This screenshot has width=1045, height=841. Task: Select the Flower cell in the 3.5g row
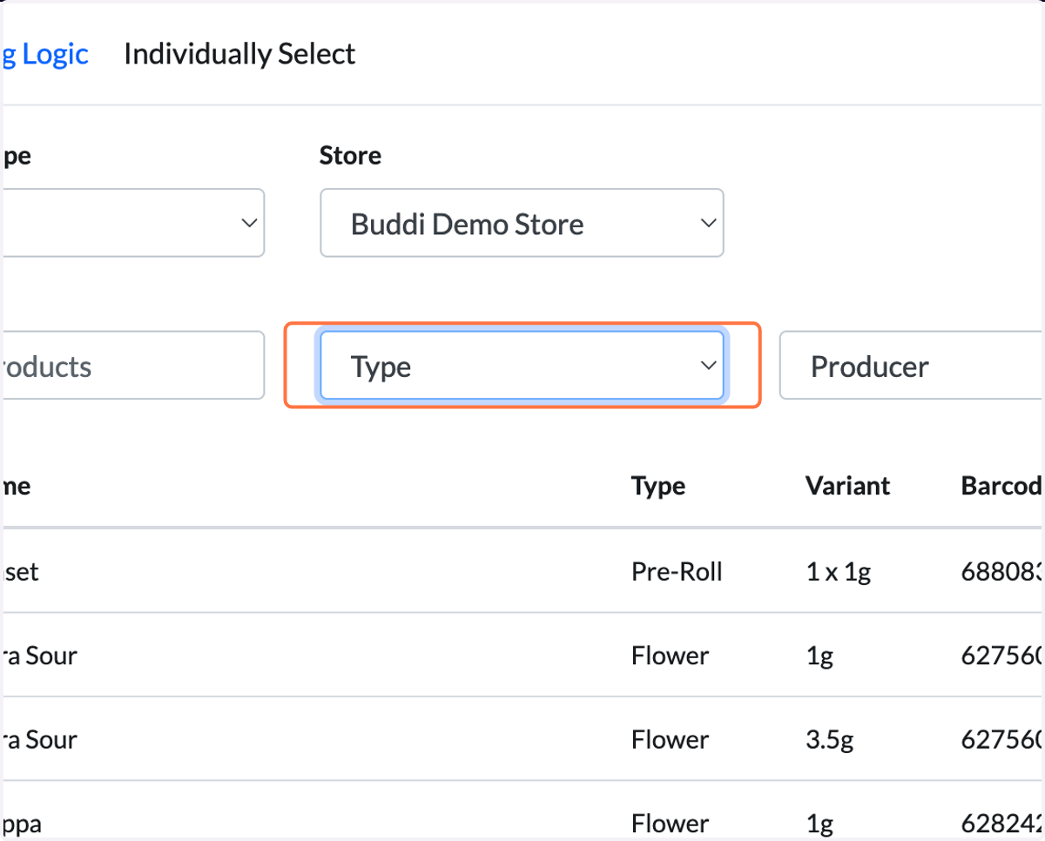pyautogui.click(x=670, y=739)
